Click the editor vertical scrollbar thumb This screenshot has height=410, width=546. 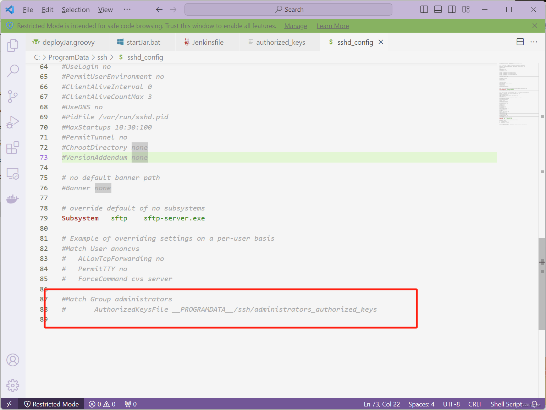click(542, 284)
